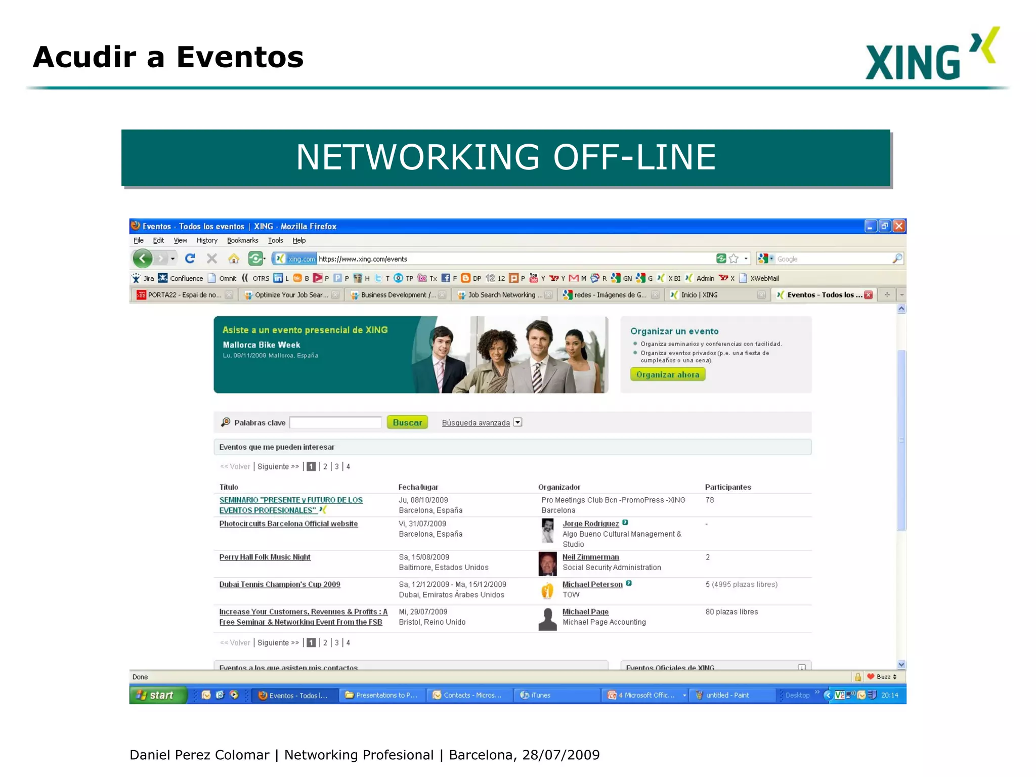
Task: Open the GN bookmark
Action: [x=621, y=278]
